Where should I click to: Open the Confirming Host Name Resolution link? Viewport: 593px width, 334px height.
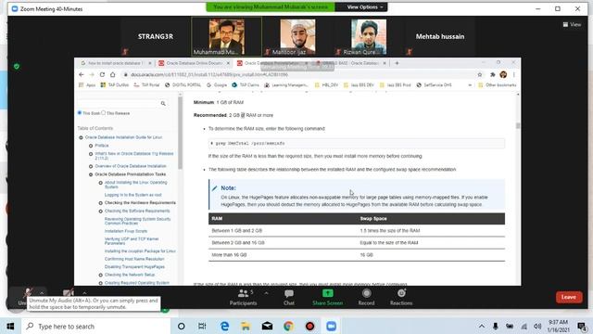coord(134,259)
